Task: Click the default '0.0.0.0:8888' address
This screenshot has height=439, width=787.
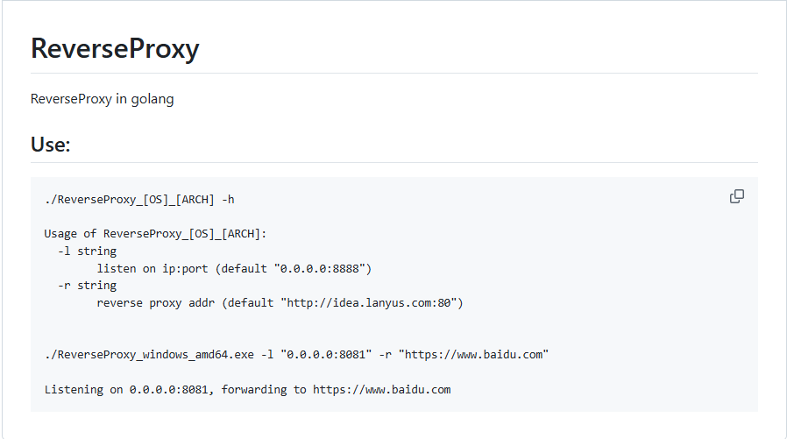Action: [x=323, y=268]
